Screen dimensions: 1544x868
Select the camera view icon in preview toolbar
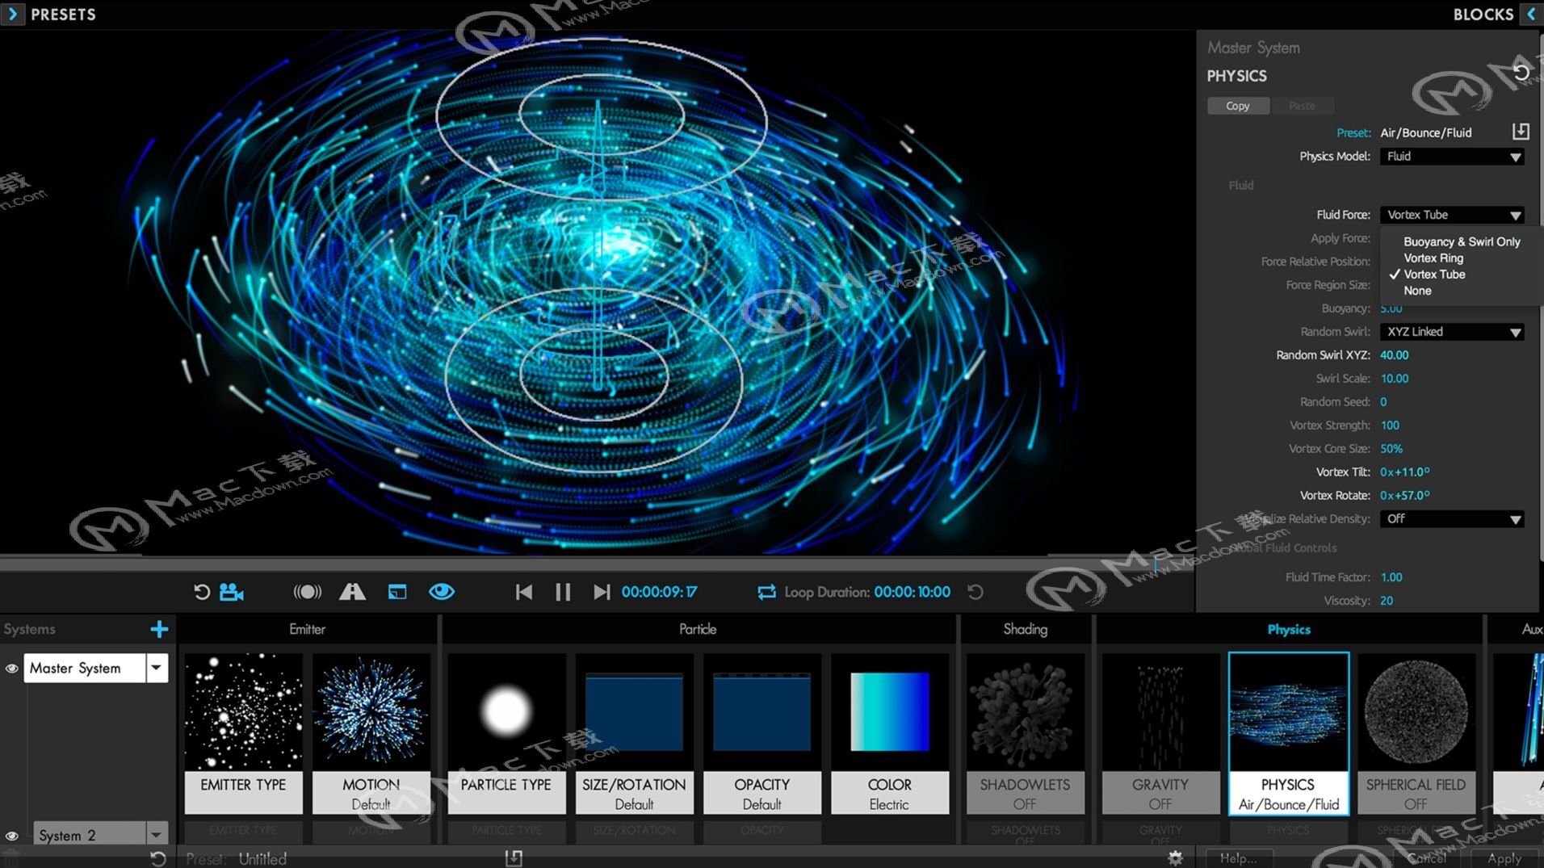tap(232, 592)
